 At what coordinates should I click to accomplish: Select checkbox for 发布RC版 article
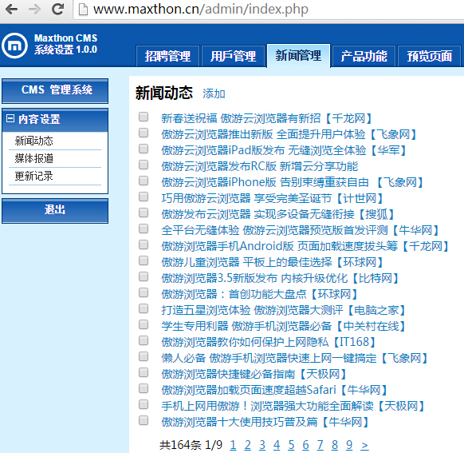click(x=144, y=165)
